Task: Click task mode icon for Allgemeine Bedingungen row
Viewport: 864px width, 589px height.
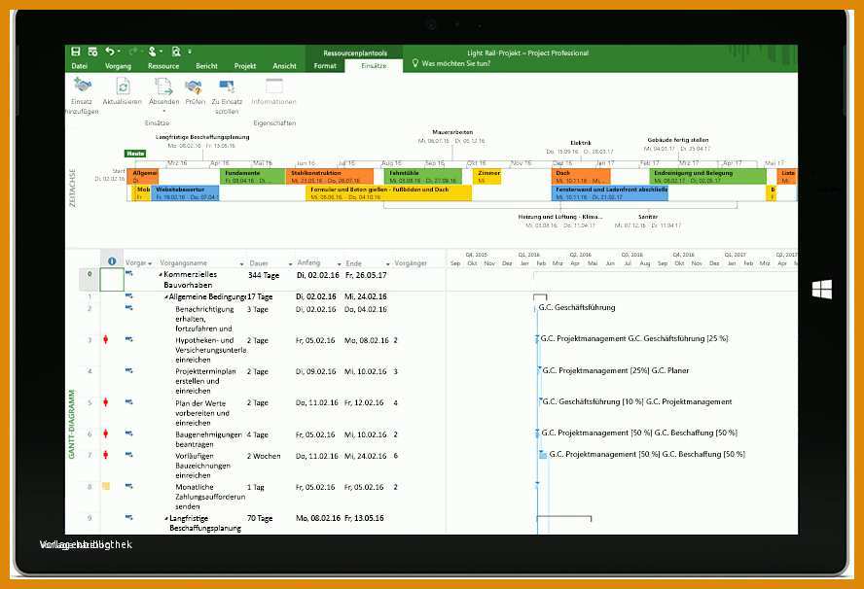Action: [x=129, y=296]
